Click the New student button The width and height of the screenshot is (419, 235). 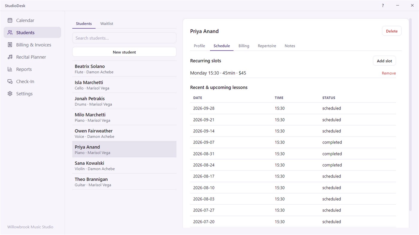(124, 52)
